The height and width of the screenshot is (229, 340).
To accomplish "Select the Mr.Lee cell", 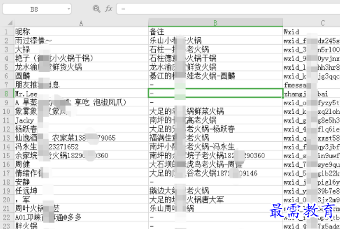I will [x=81, y=94].
